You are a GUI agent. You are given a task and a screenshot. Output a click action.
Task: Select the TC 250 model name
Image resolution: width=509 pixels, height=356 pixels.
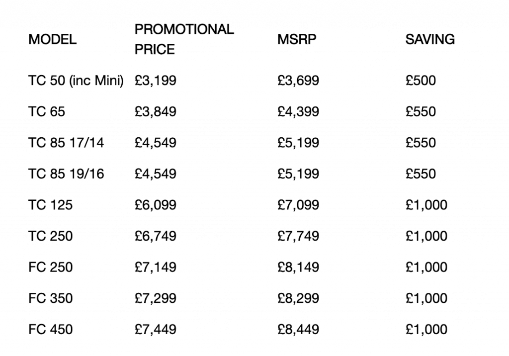[x=51, y=236]
